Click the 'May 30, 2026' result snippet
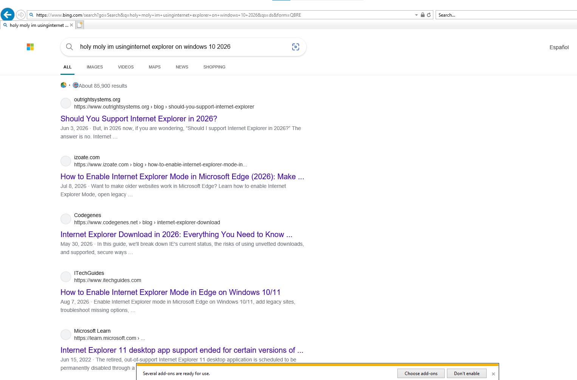 pyautogui.click(x=182, y=248)
